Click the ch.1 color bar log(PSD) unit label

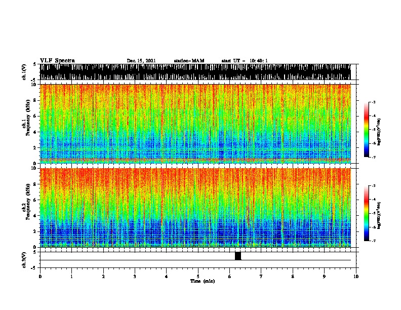[379, 132]
